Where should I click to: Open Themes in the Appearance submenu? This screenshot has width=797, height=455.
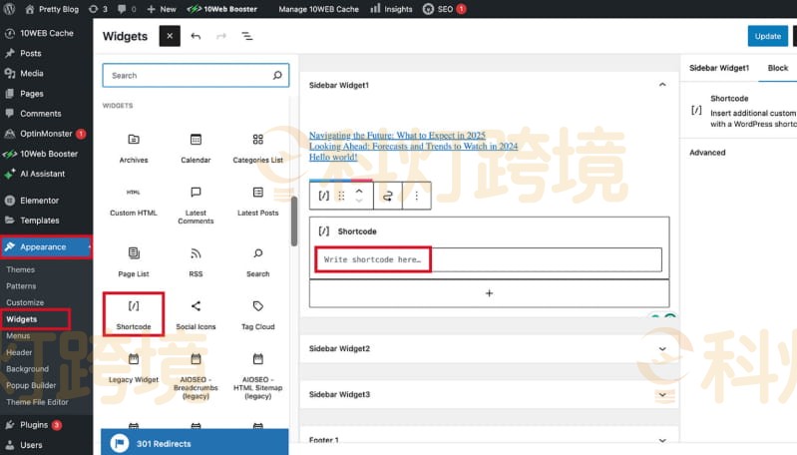(x=21, y=269)
